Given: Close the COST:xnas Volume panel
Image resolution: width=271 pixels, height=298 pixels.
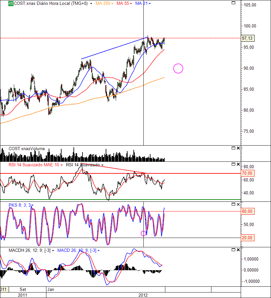Looking at the screenshot, I should tap(238, 148).
